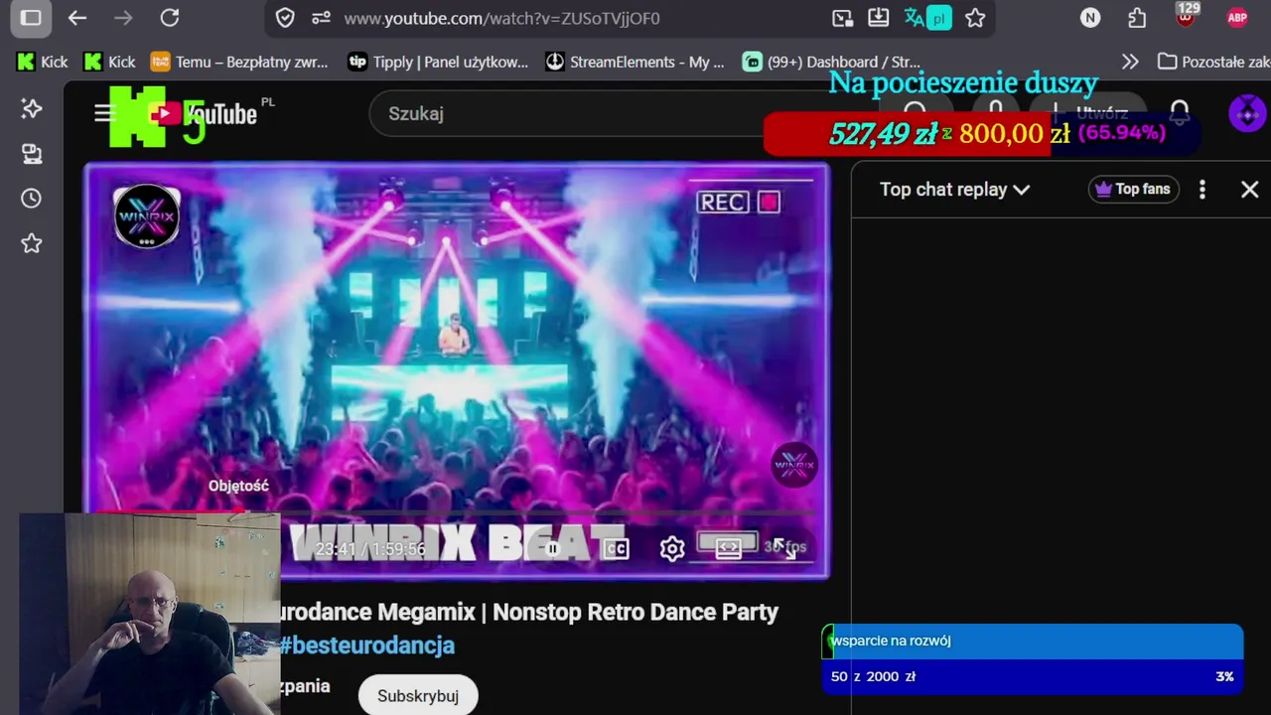Expand hidden bookmarks with double chevron
This screenshot has height=715, width=1271.
pos(1130,62)
